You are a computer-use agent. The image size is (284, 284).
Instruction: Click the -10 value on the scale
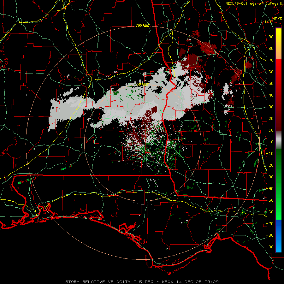click(x=270, y=154)
